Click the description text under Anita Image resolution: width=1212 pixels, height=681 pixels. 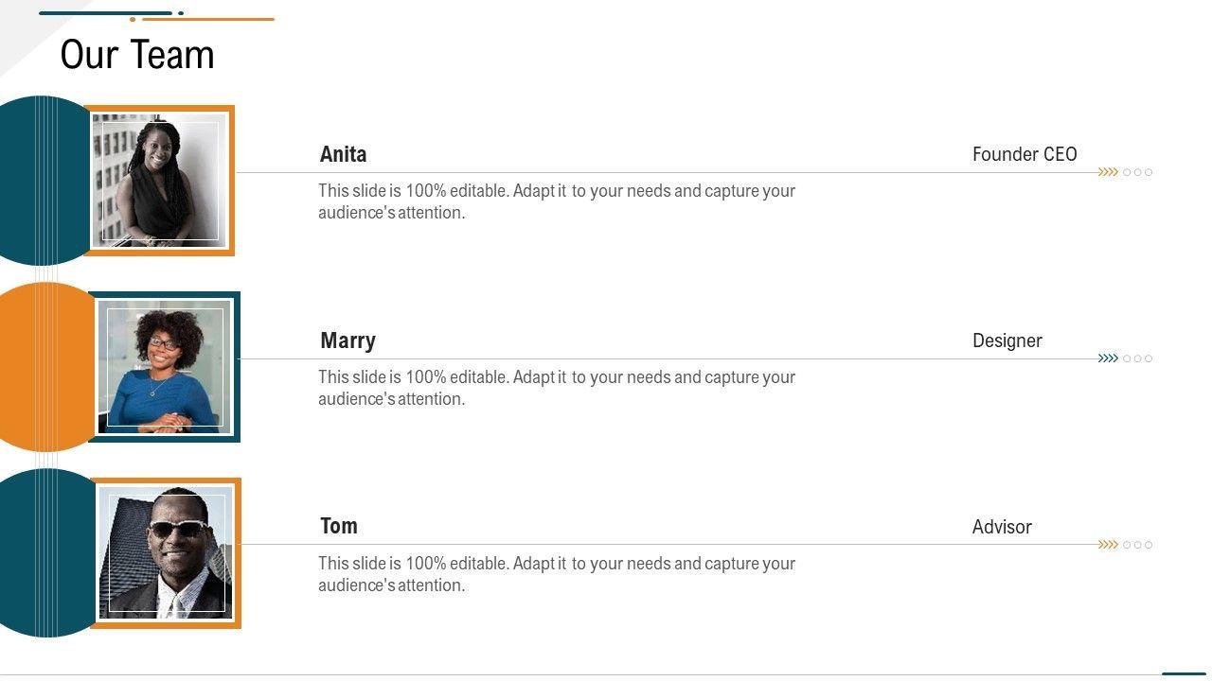tap(557, 201)
